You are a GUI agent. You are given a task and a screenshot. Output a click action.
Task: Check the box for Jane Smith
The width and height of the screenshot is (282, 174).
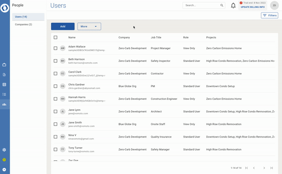(55, 124)
